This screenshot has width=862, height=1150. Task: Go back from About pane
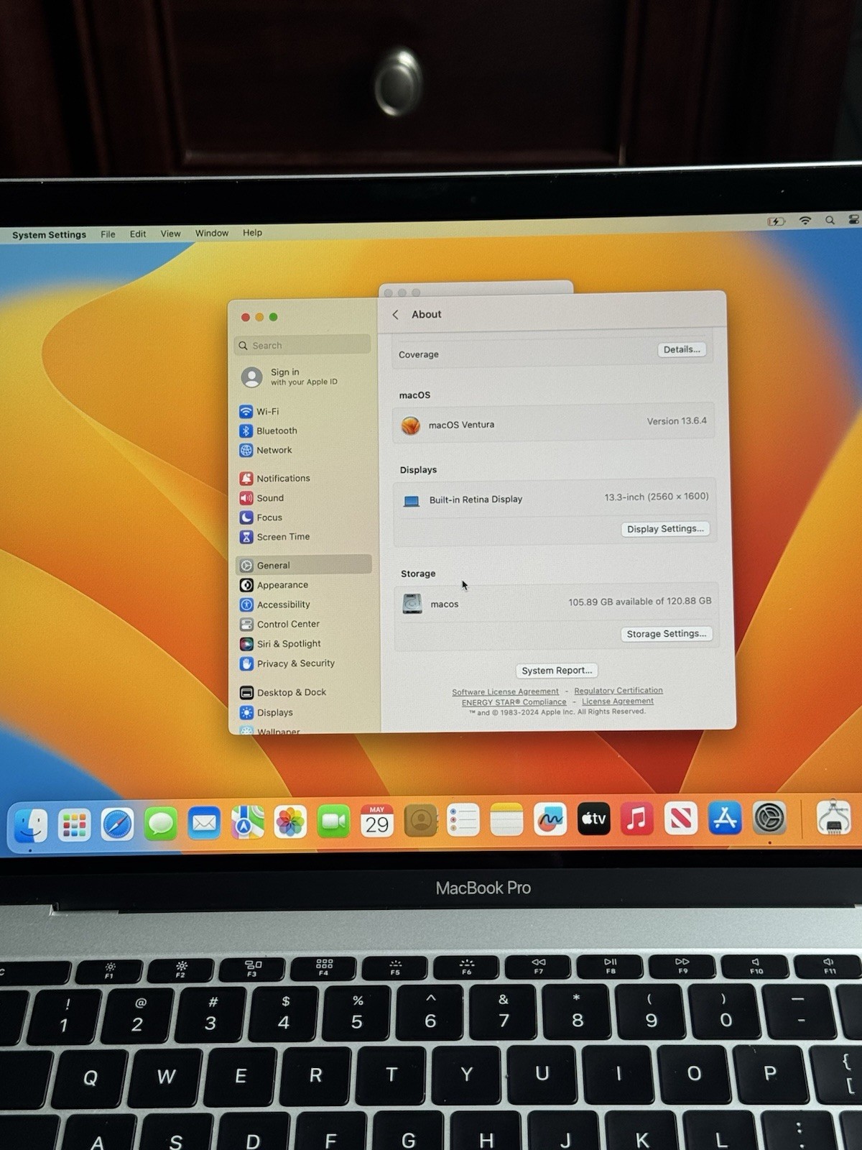(x=395, y=315)
